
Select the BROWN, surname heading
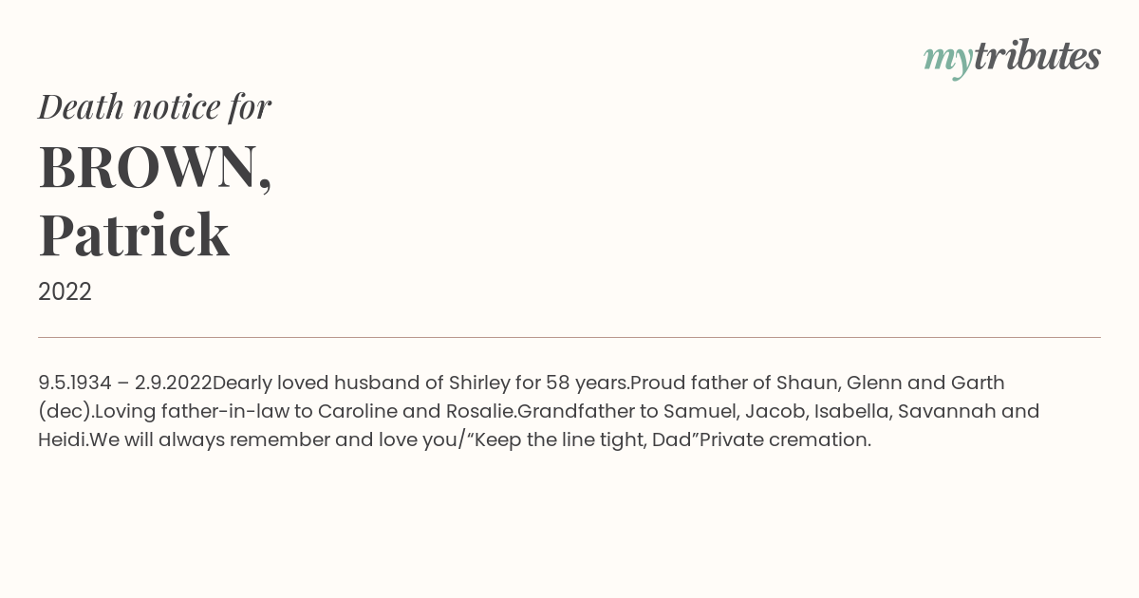[156, 167]
